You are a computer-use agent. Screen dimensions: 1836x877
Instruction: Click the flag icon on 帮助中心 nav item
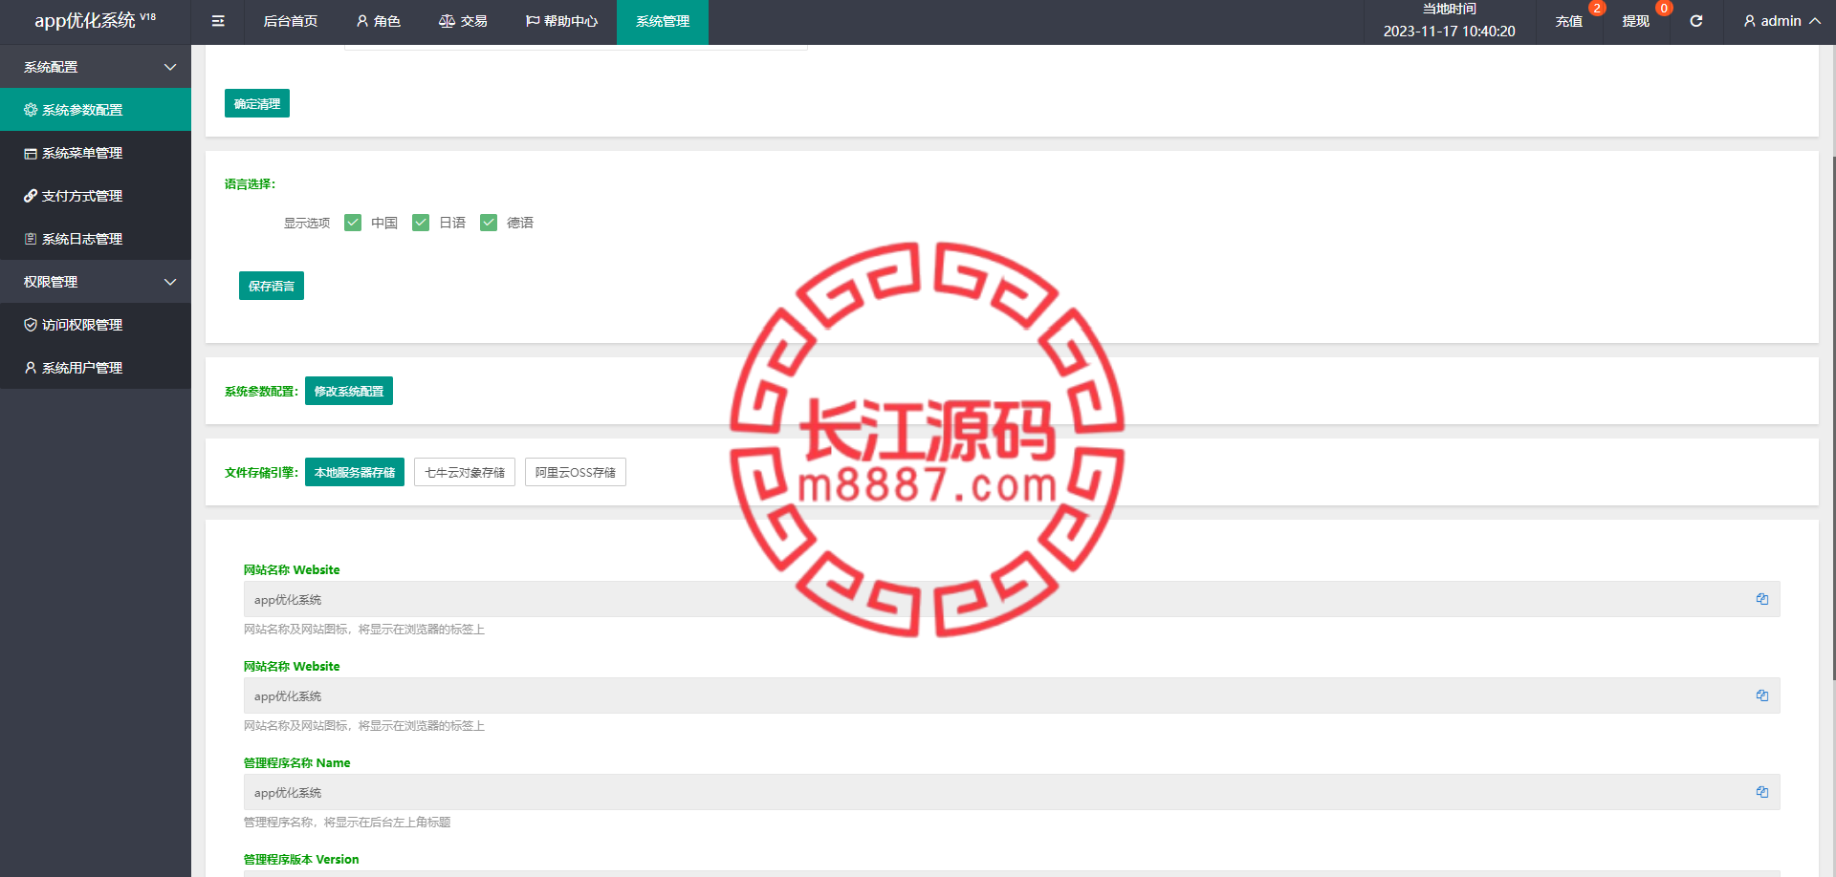click(x=533, y=21)
